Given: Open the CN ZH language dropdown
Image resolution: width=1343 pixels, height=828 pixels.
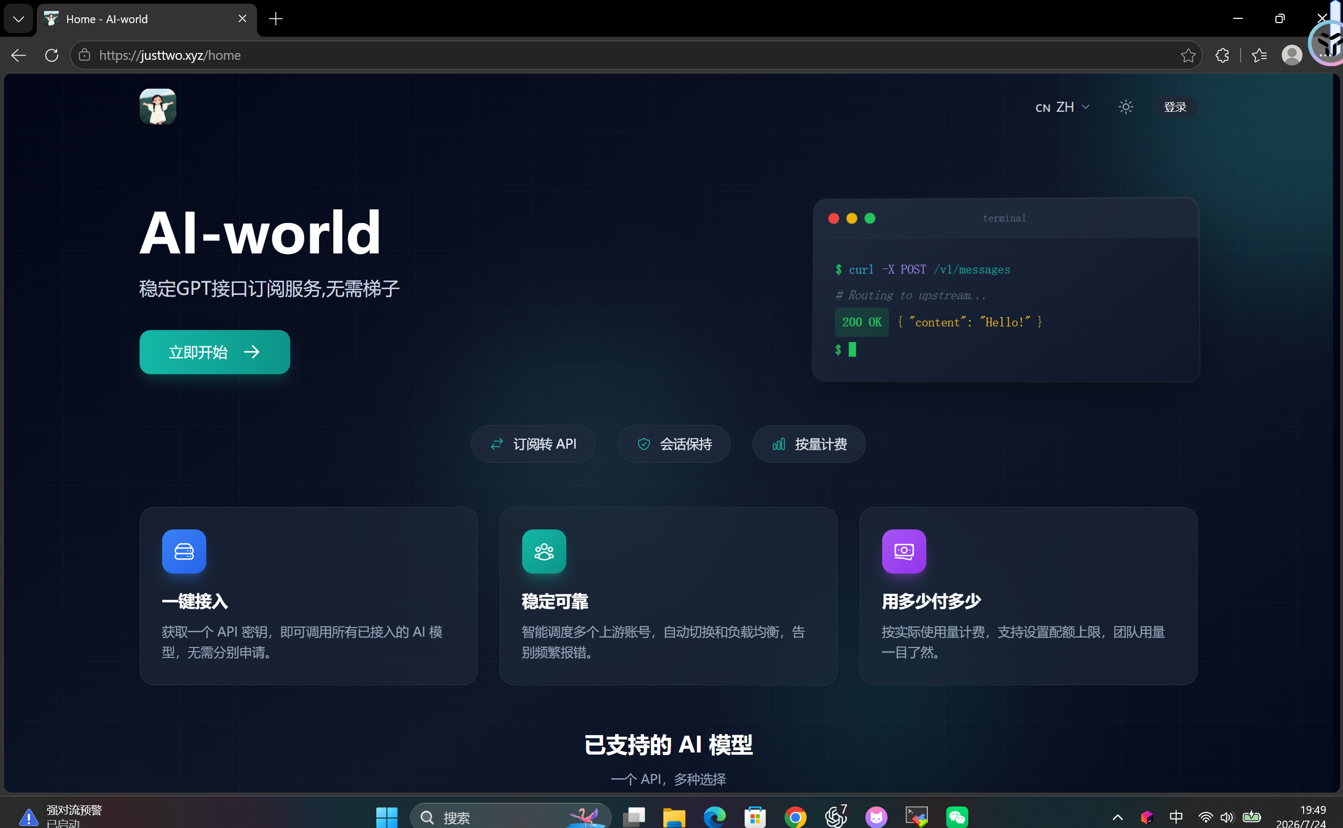Looking at the screenshot, I should (x=1062, y=107).
